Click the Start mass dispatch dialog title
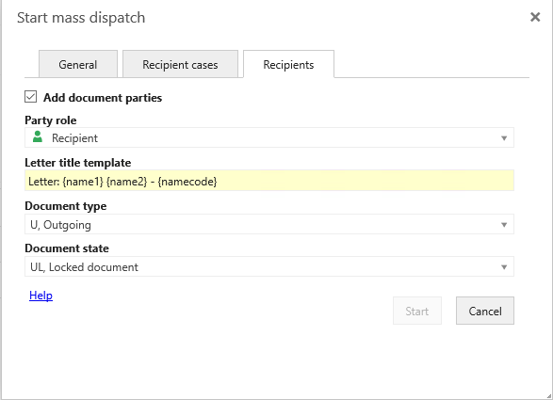Image resolution: width=553 pixels, height=400 pixels. point(81,18)
